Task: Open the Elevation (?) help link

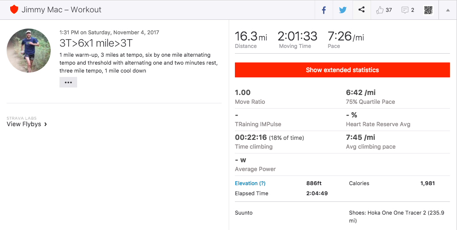Action: coord(250,183)
